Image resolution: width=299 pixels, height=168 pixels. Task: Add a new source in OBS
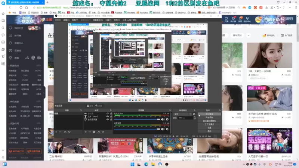tap(86, 132)
